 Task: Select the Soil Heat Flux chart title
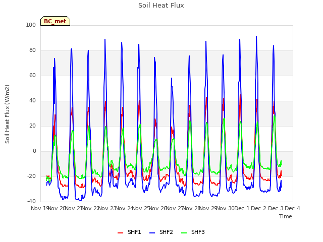(x=161, y=6)
